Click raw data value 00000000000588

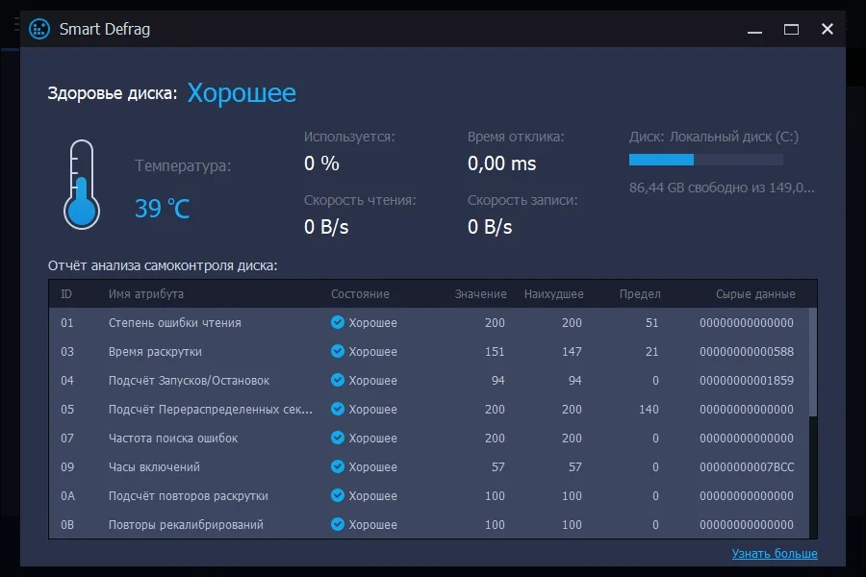tap(747, 351)
